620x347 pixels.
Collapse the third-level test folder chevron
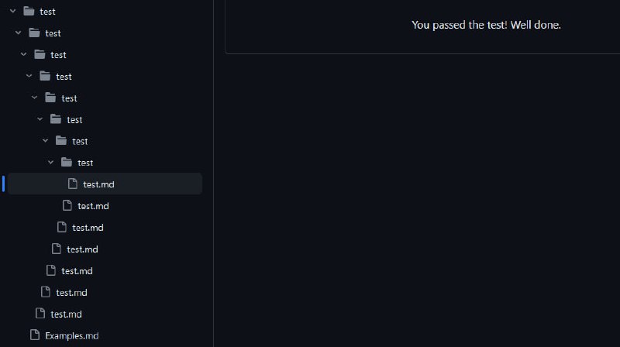point(23,55)
